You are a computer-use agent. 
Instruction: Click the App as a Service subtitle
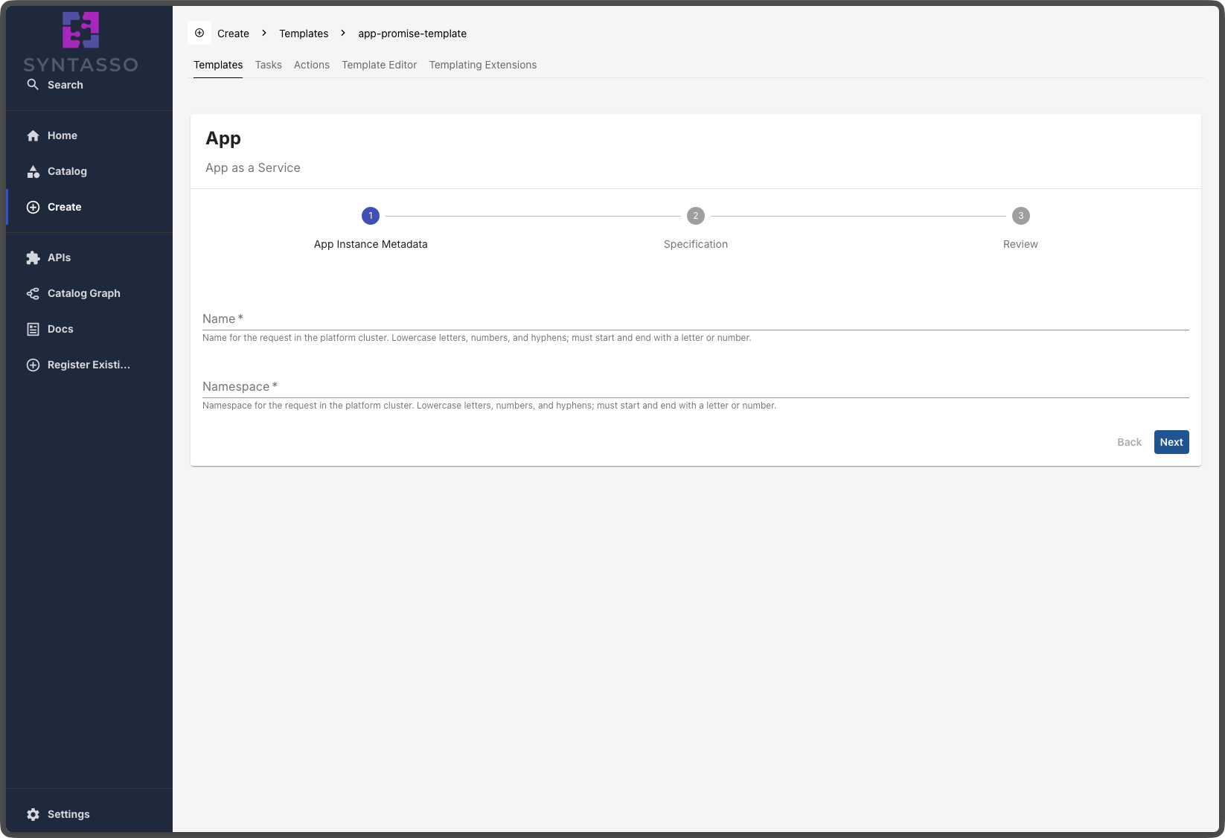tap(253, 167)
